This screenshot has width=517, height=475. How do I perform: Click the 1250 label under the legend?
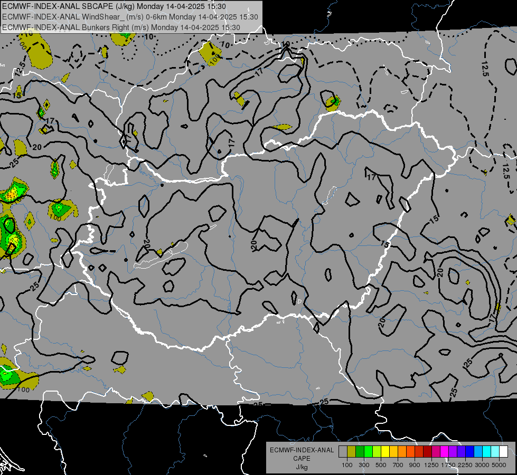pos(431,465)
